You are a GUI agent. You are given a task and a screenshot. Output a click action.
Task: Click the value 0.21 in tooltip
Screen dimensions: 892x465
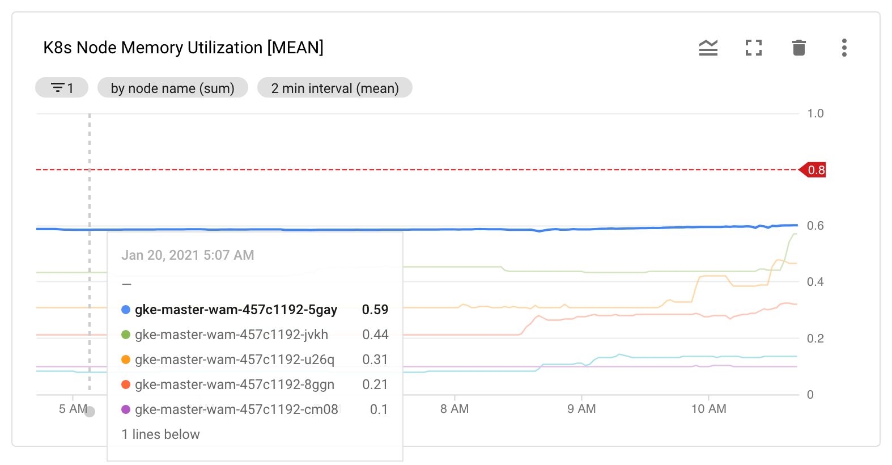coord(375,384)
